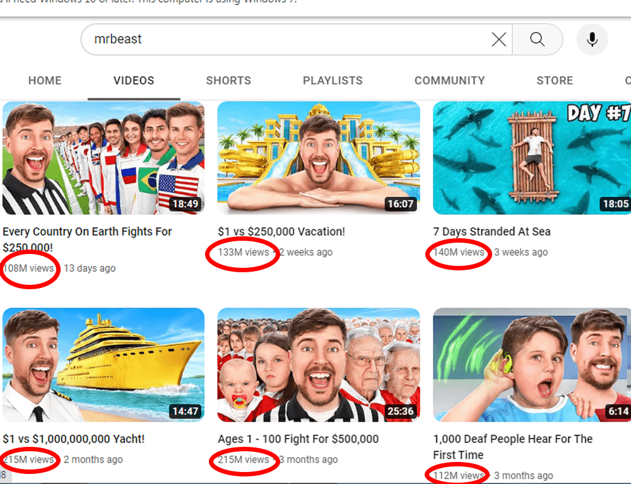Click the 16:07 duration badge
631x484 pixels.
[401, 204]
